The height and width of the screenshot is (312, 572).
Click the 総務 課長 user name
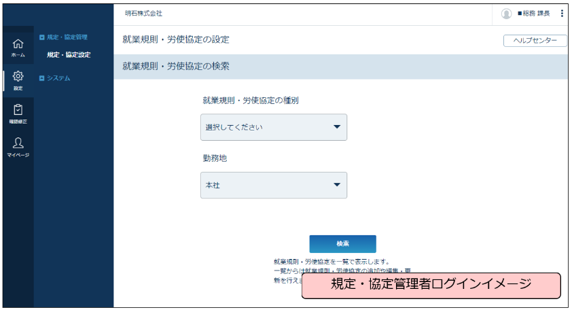click(534, 14)
